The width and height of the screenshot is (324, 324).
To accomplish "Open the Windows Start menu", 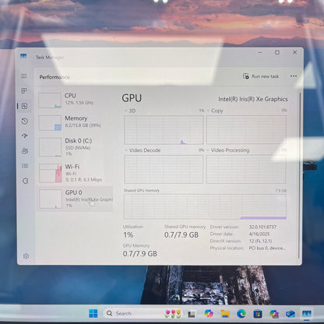I will [x=93, y=313].
